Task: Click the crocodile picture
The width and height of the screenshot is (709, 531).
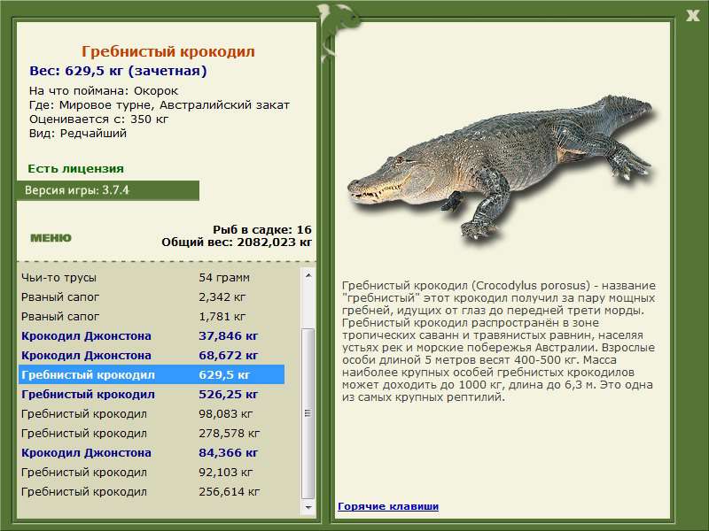Action: (499, 168)
